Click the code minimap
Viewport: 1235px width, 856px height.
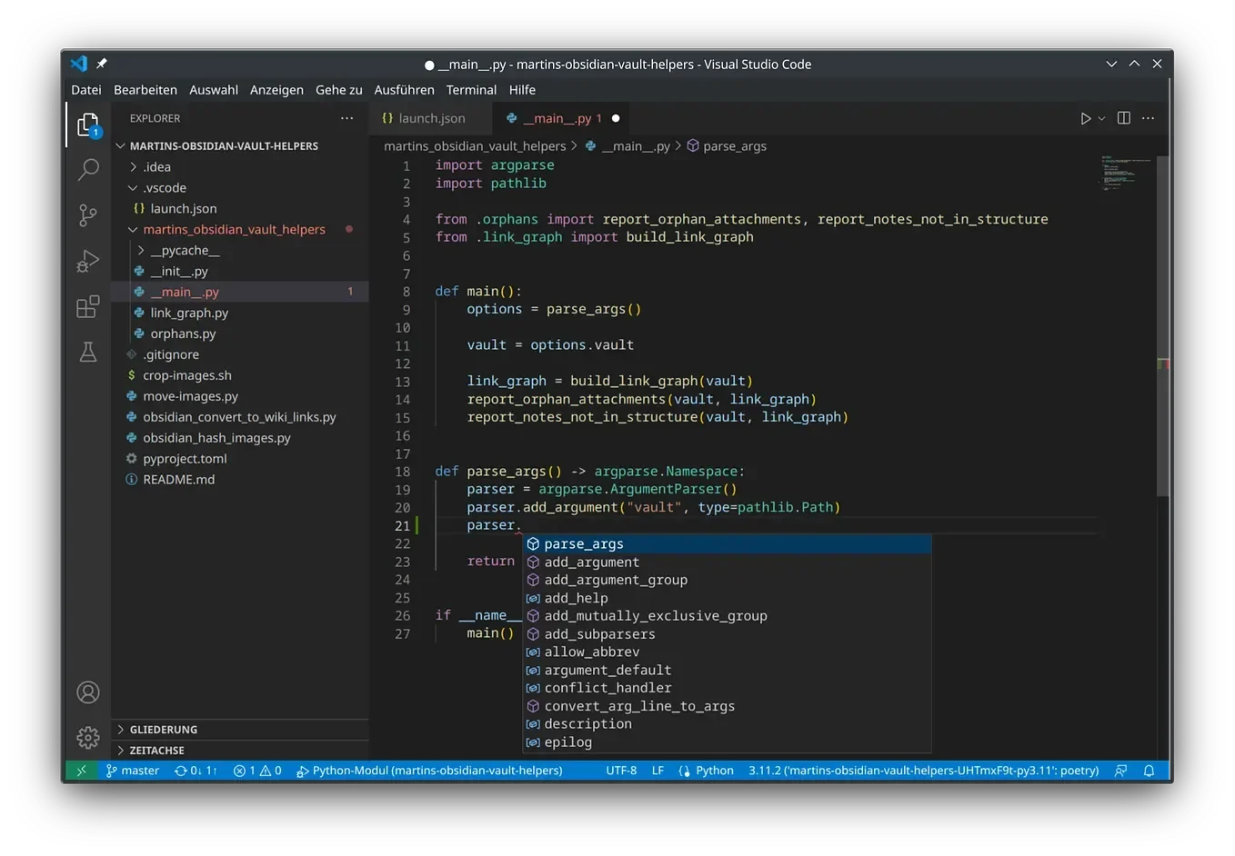coord(1125,173)
